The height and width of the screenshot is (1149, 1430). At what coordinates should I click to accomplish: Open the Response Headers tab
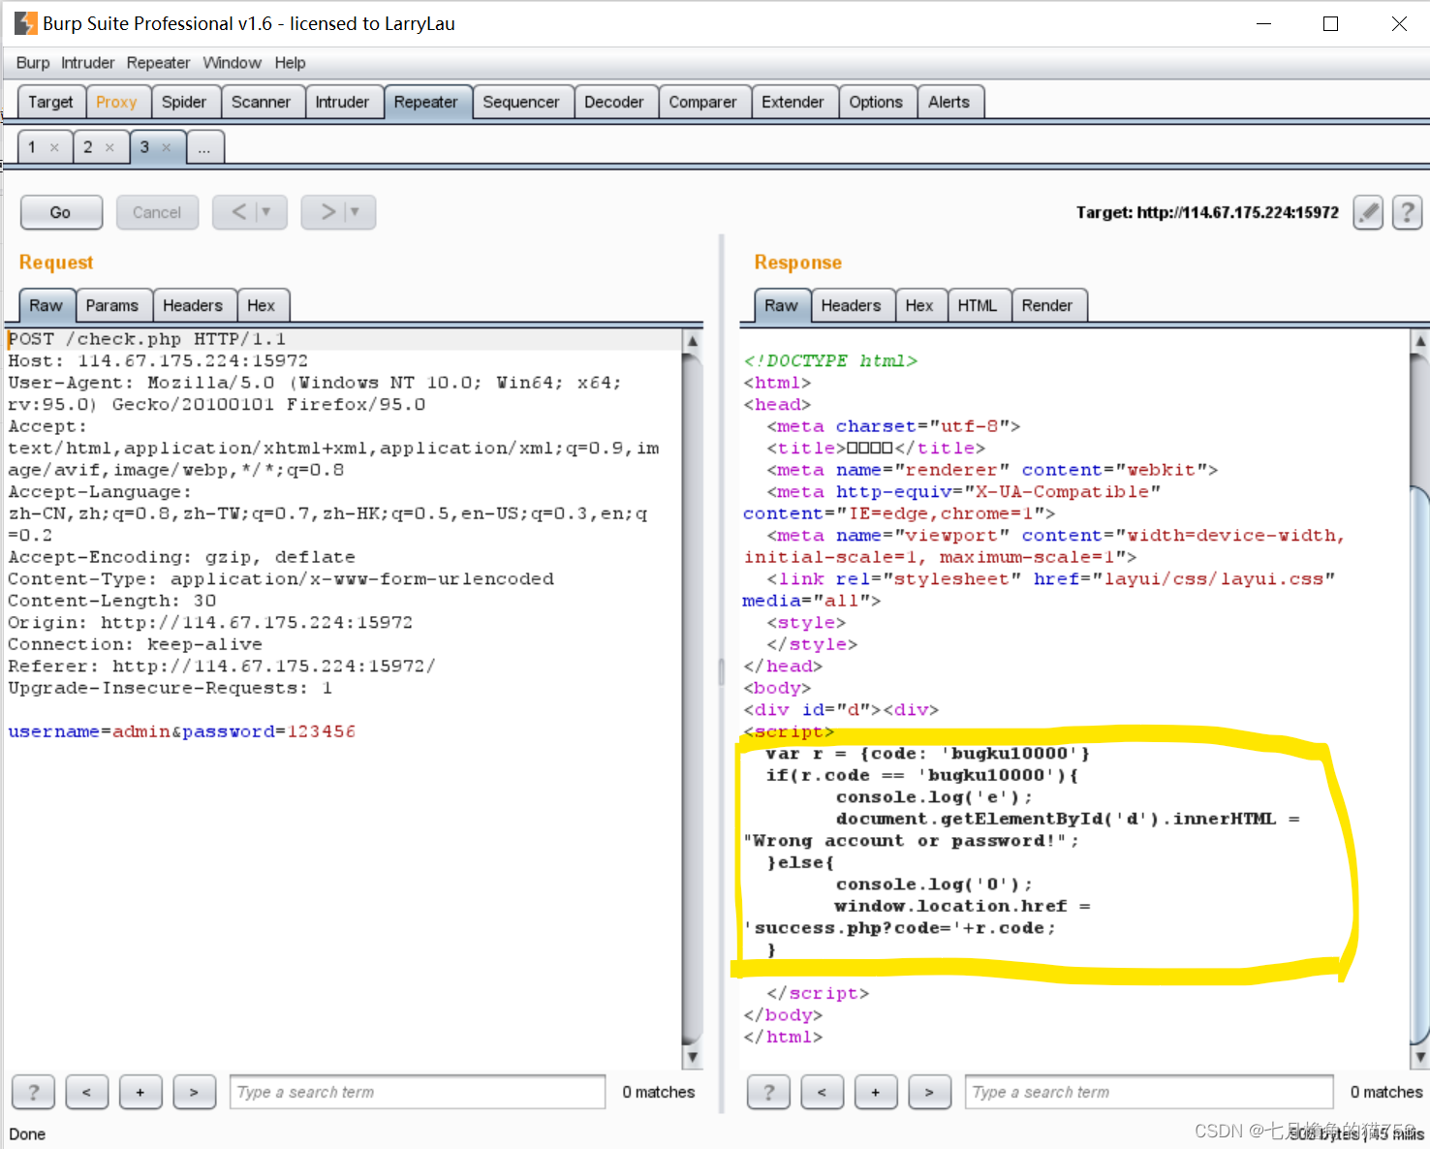(851, 305)
